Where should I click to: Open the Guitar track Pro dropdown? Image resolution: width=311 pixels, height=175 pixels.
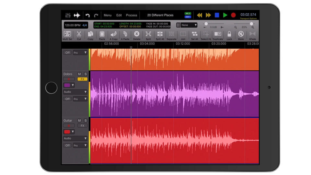[x=80, y=146]
